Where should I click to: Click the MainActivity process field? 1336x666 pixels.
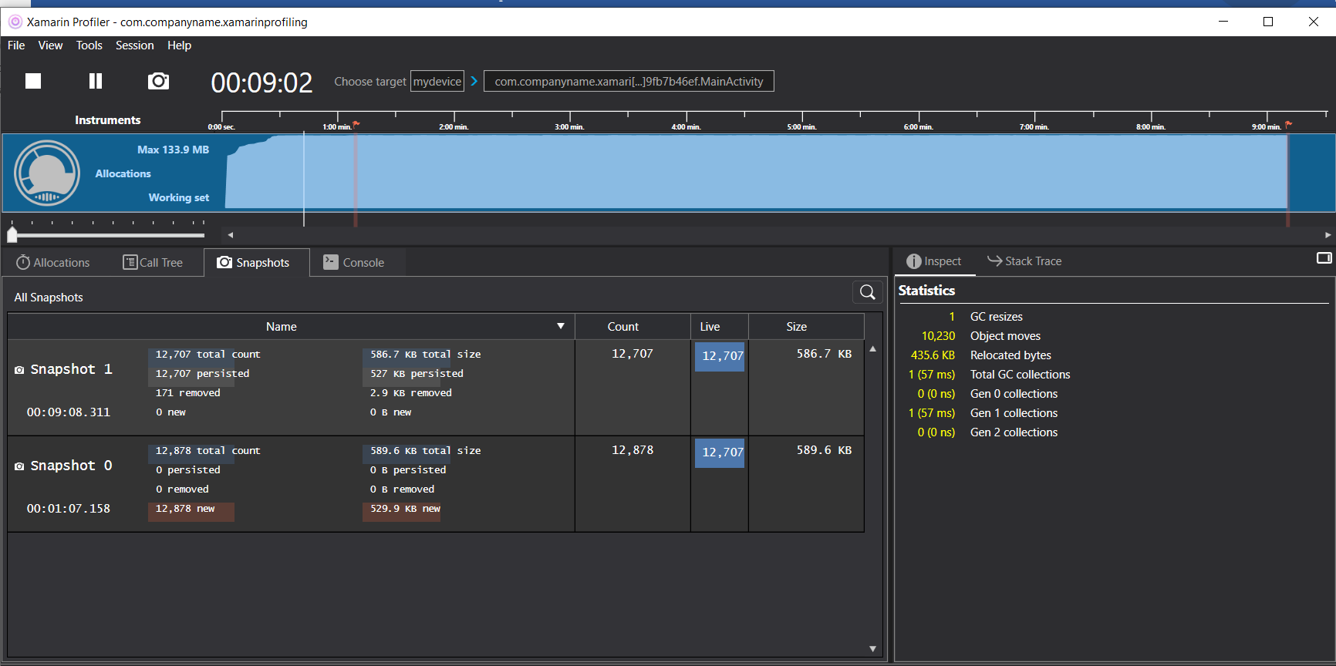pyautogui.click(x=629, y=81)
